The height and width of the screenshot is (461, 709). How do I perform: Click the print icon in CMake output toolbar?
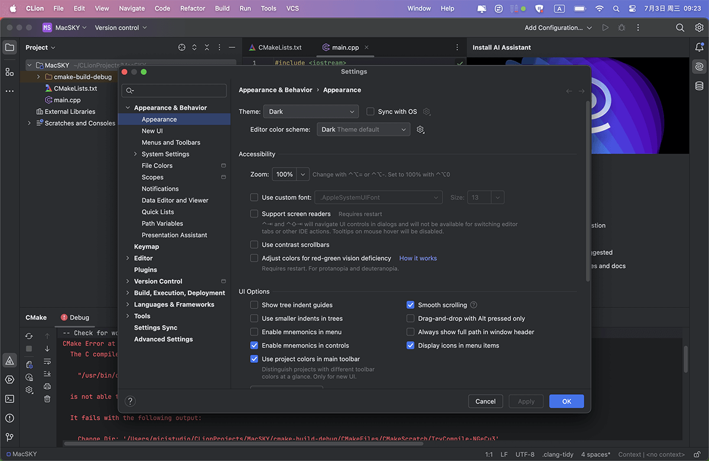[x=47, y=387]
